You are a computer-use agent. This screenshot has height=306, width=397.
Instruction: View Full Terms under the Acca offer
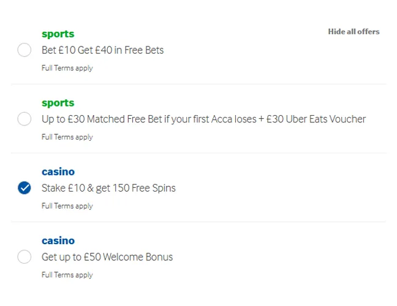click(x=67, y=137)
